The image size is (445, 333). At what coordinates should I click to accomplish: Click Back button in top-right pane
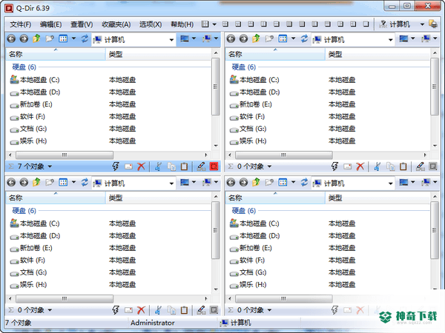click(231, 38)
